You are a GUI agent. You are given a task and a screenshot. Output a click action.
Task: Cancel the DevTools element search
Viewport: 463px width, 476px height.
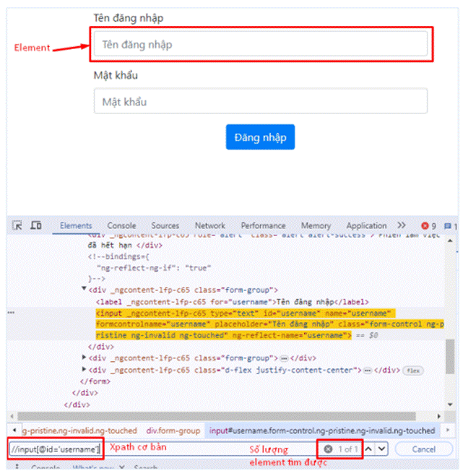(425, 449)
